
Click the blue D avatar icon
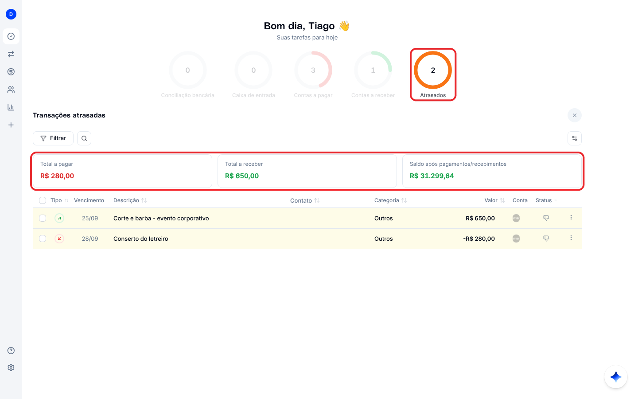(x=11, y=14)
